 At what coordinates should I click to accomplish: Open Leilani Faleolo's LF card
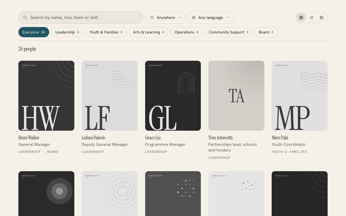(109, 96)
